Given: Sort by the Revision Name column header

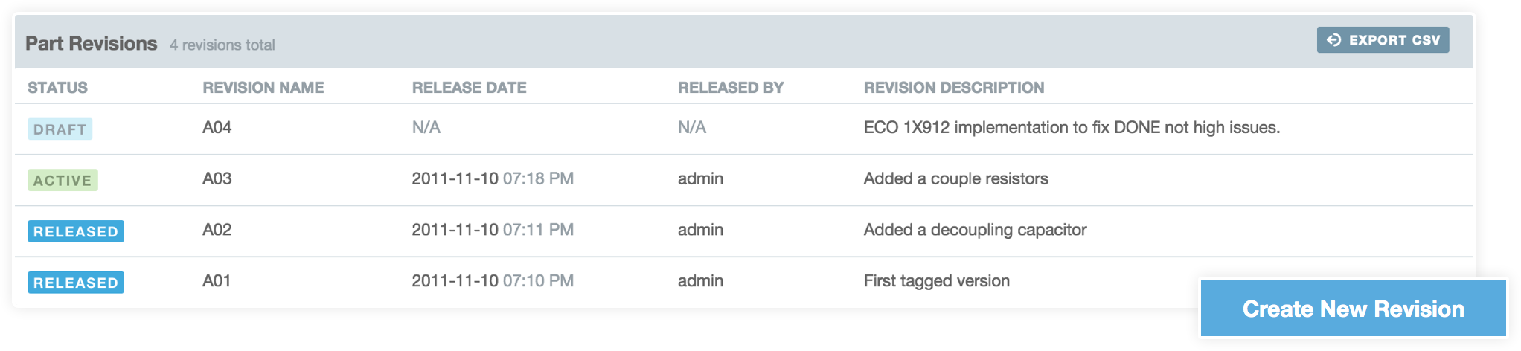Looking at the screenshot, I should (x=263, y=88).
